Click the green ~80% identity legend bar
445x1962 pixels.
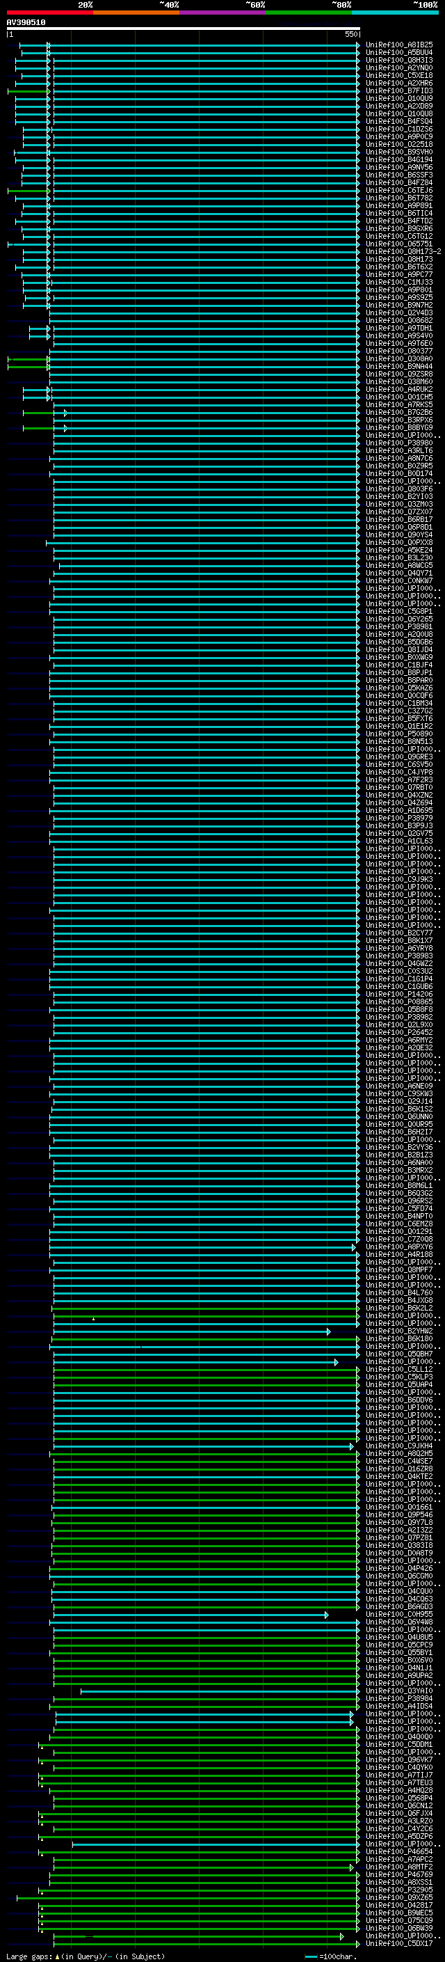[x=309, y=13]
